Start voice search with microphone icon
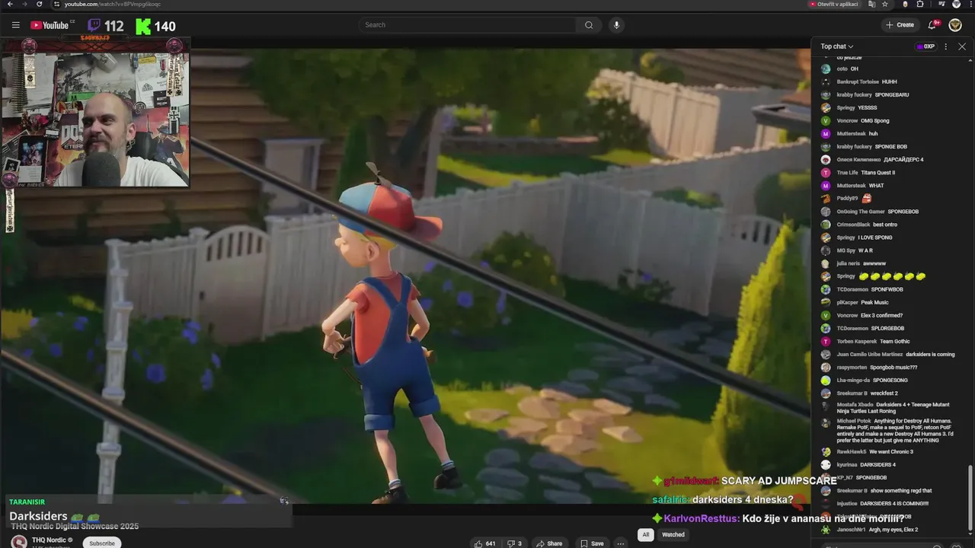This screenshot has height=548, width=975. pos(616,25)
